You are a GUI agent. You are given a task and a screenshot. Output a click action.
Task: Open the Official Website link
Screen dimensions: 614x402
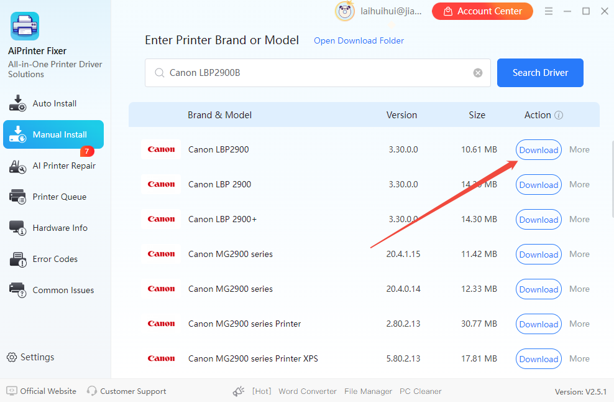pyautogui.click(x=41, y=391)
